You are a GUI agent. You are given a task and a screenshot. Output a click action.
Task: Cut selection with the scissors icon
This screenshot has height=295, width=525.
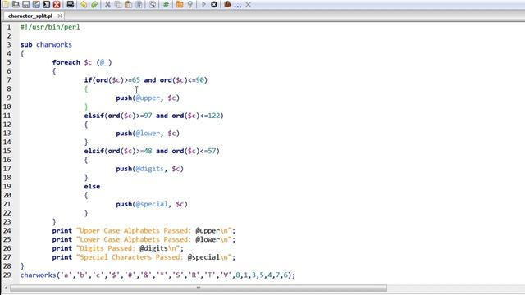pyautogui.click(x=107, y=4)
